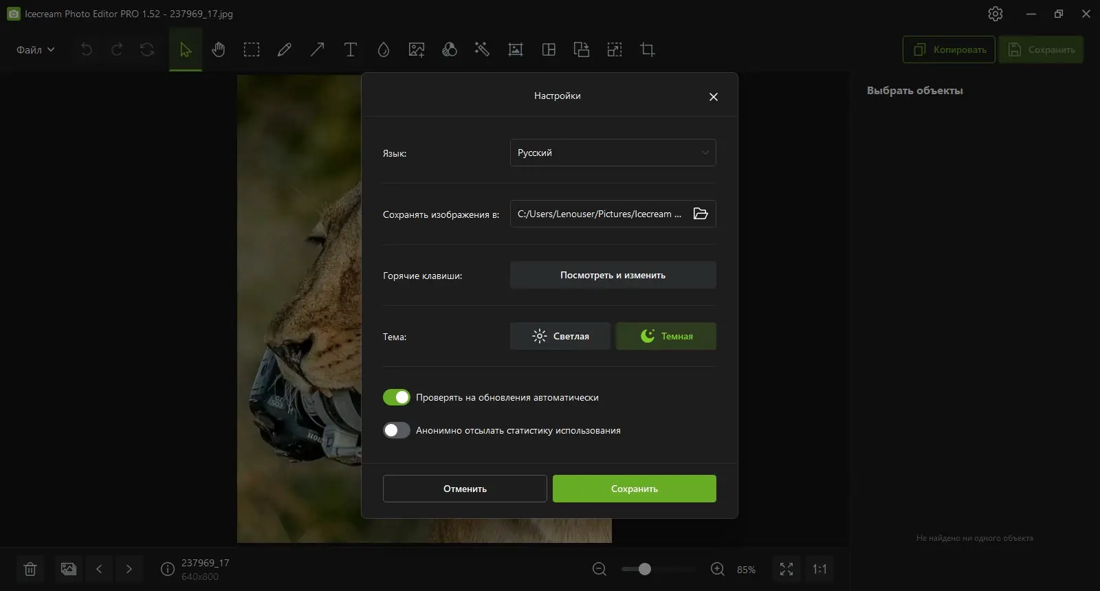Go to the previous image
The image size is (1100, 591).
(x=99, y=569)
